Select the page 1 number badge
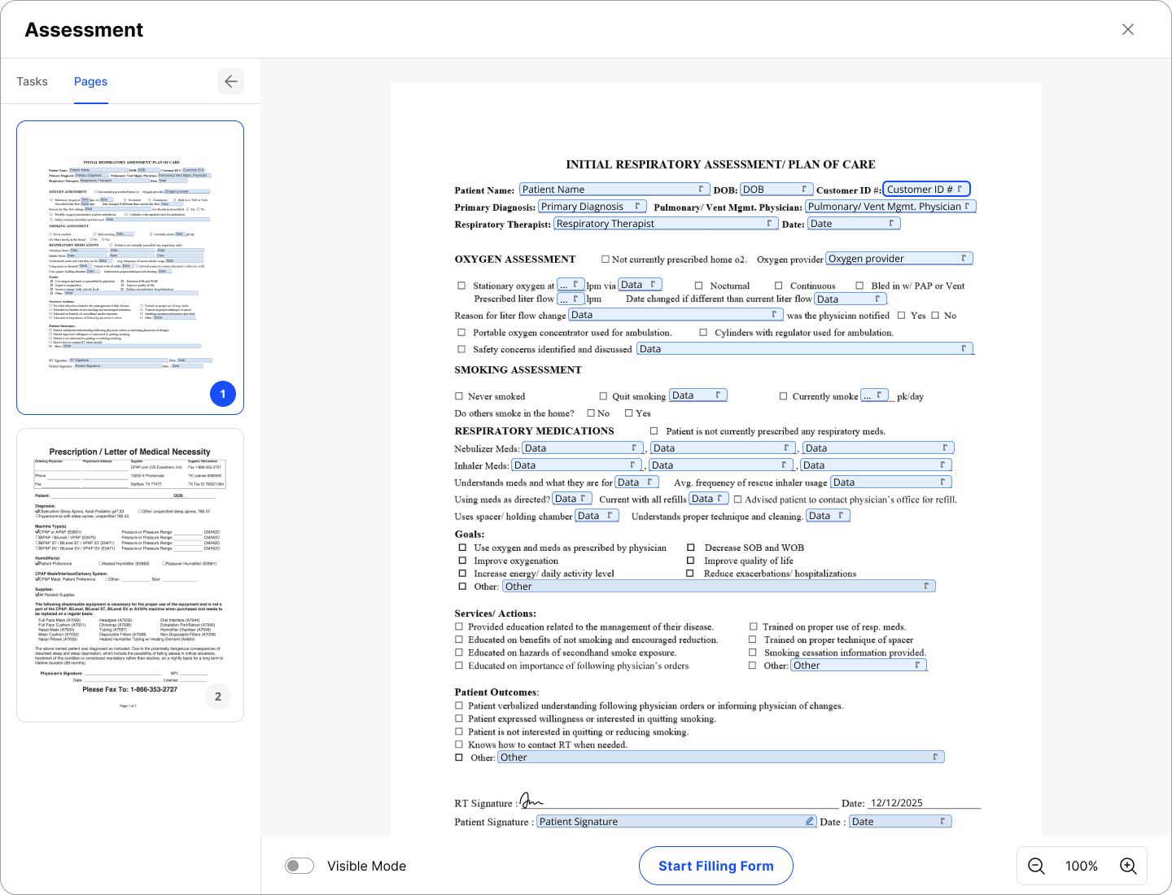Image resolution: width=1172 pixels, height=895 pixels. 223,394
